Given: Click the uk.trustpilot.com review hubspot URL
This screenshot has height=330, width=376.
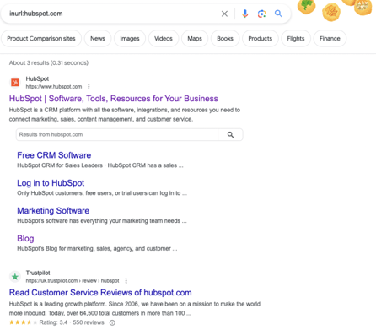Looking at the screenshot, I should pyautogui.click(x=73, y=281).
